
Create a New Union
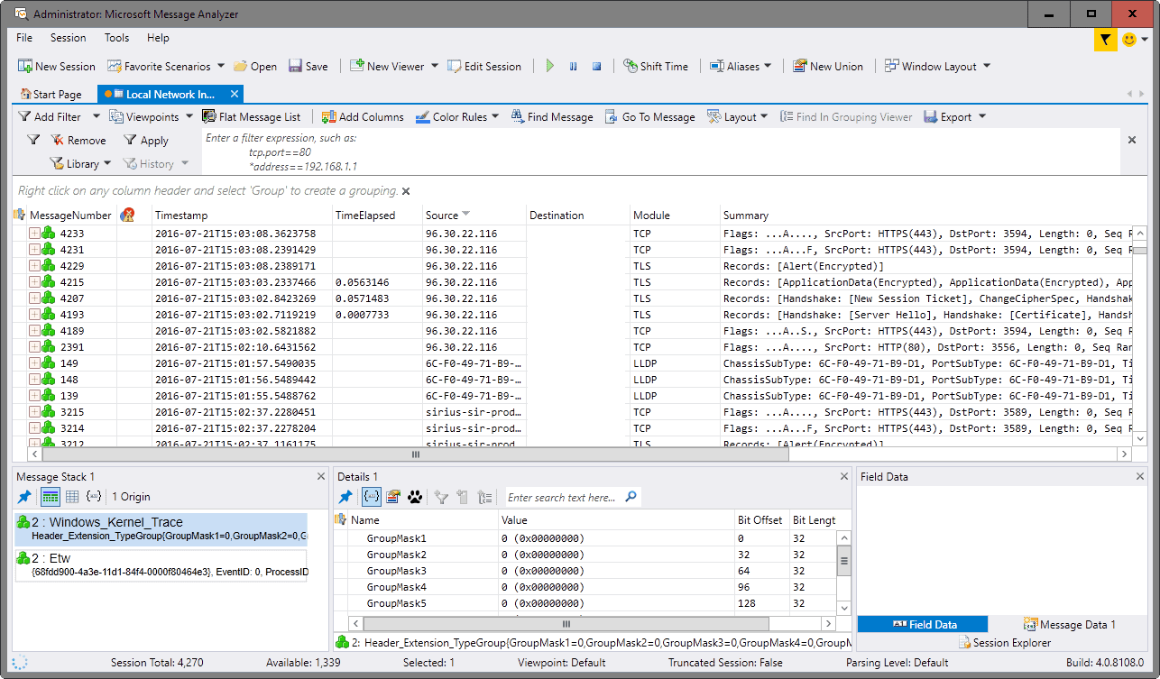[x=828, y=66]
